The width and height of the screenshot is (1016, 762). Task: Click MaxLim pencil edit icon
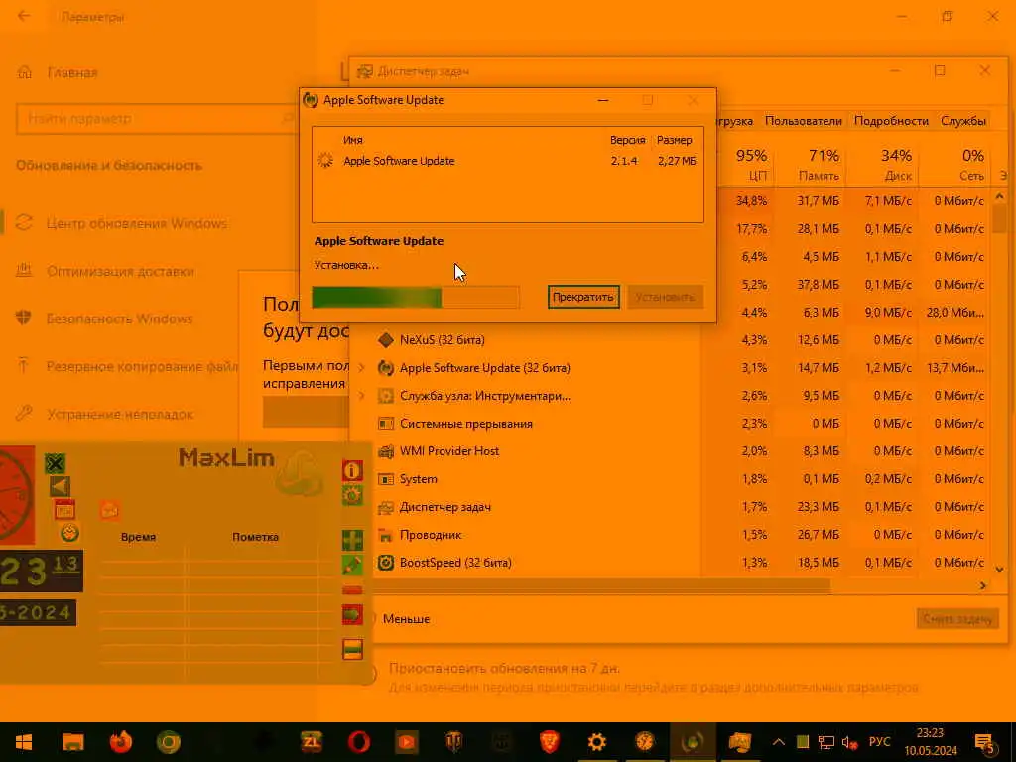point(352,565)
